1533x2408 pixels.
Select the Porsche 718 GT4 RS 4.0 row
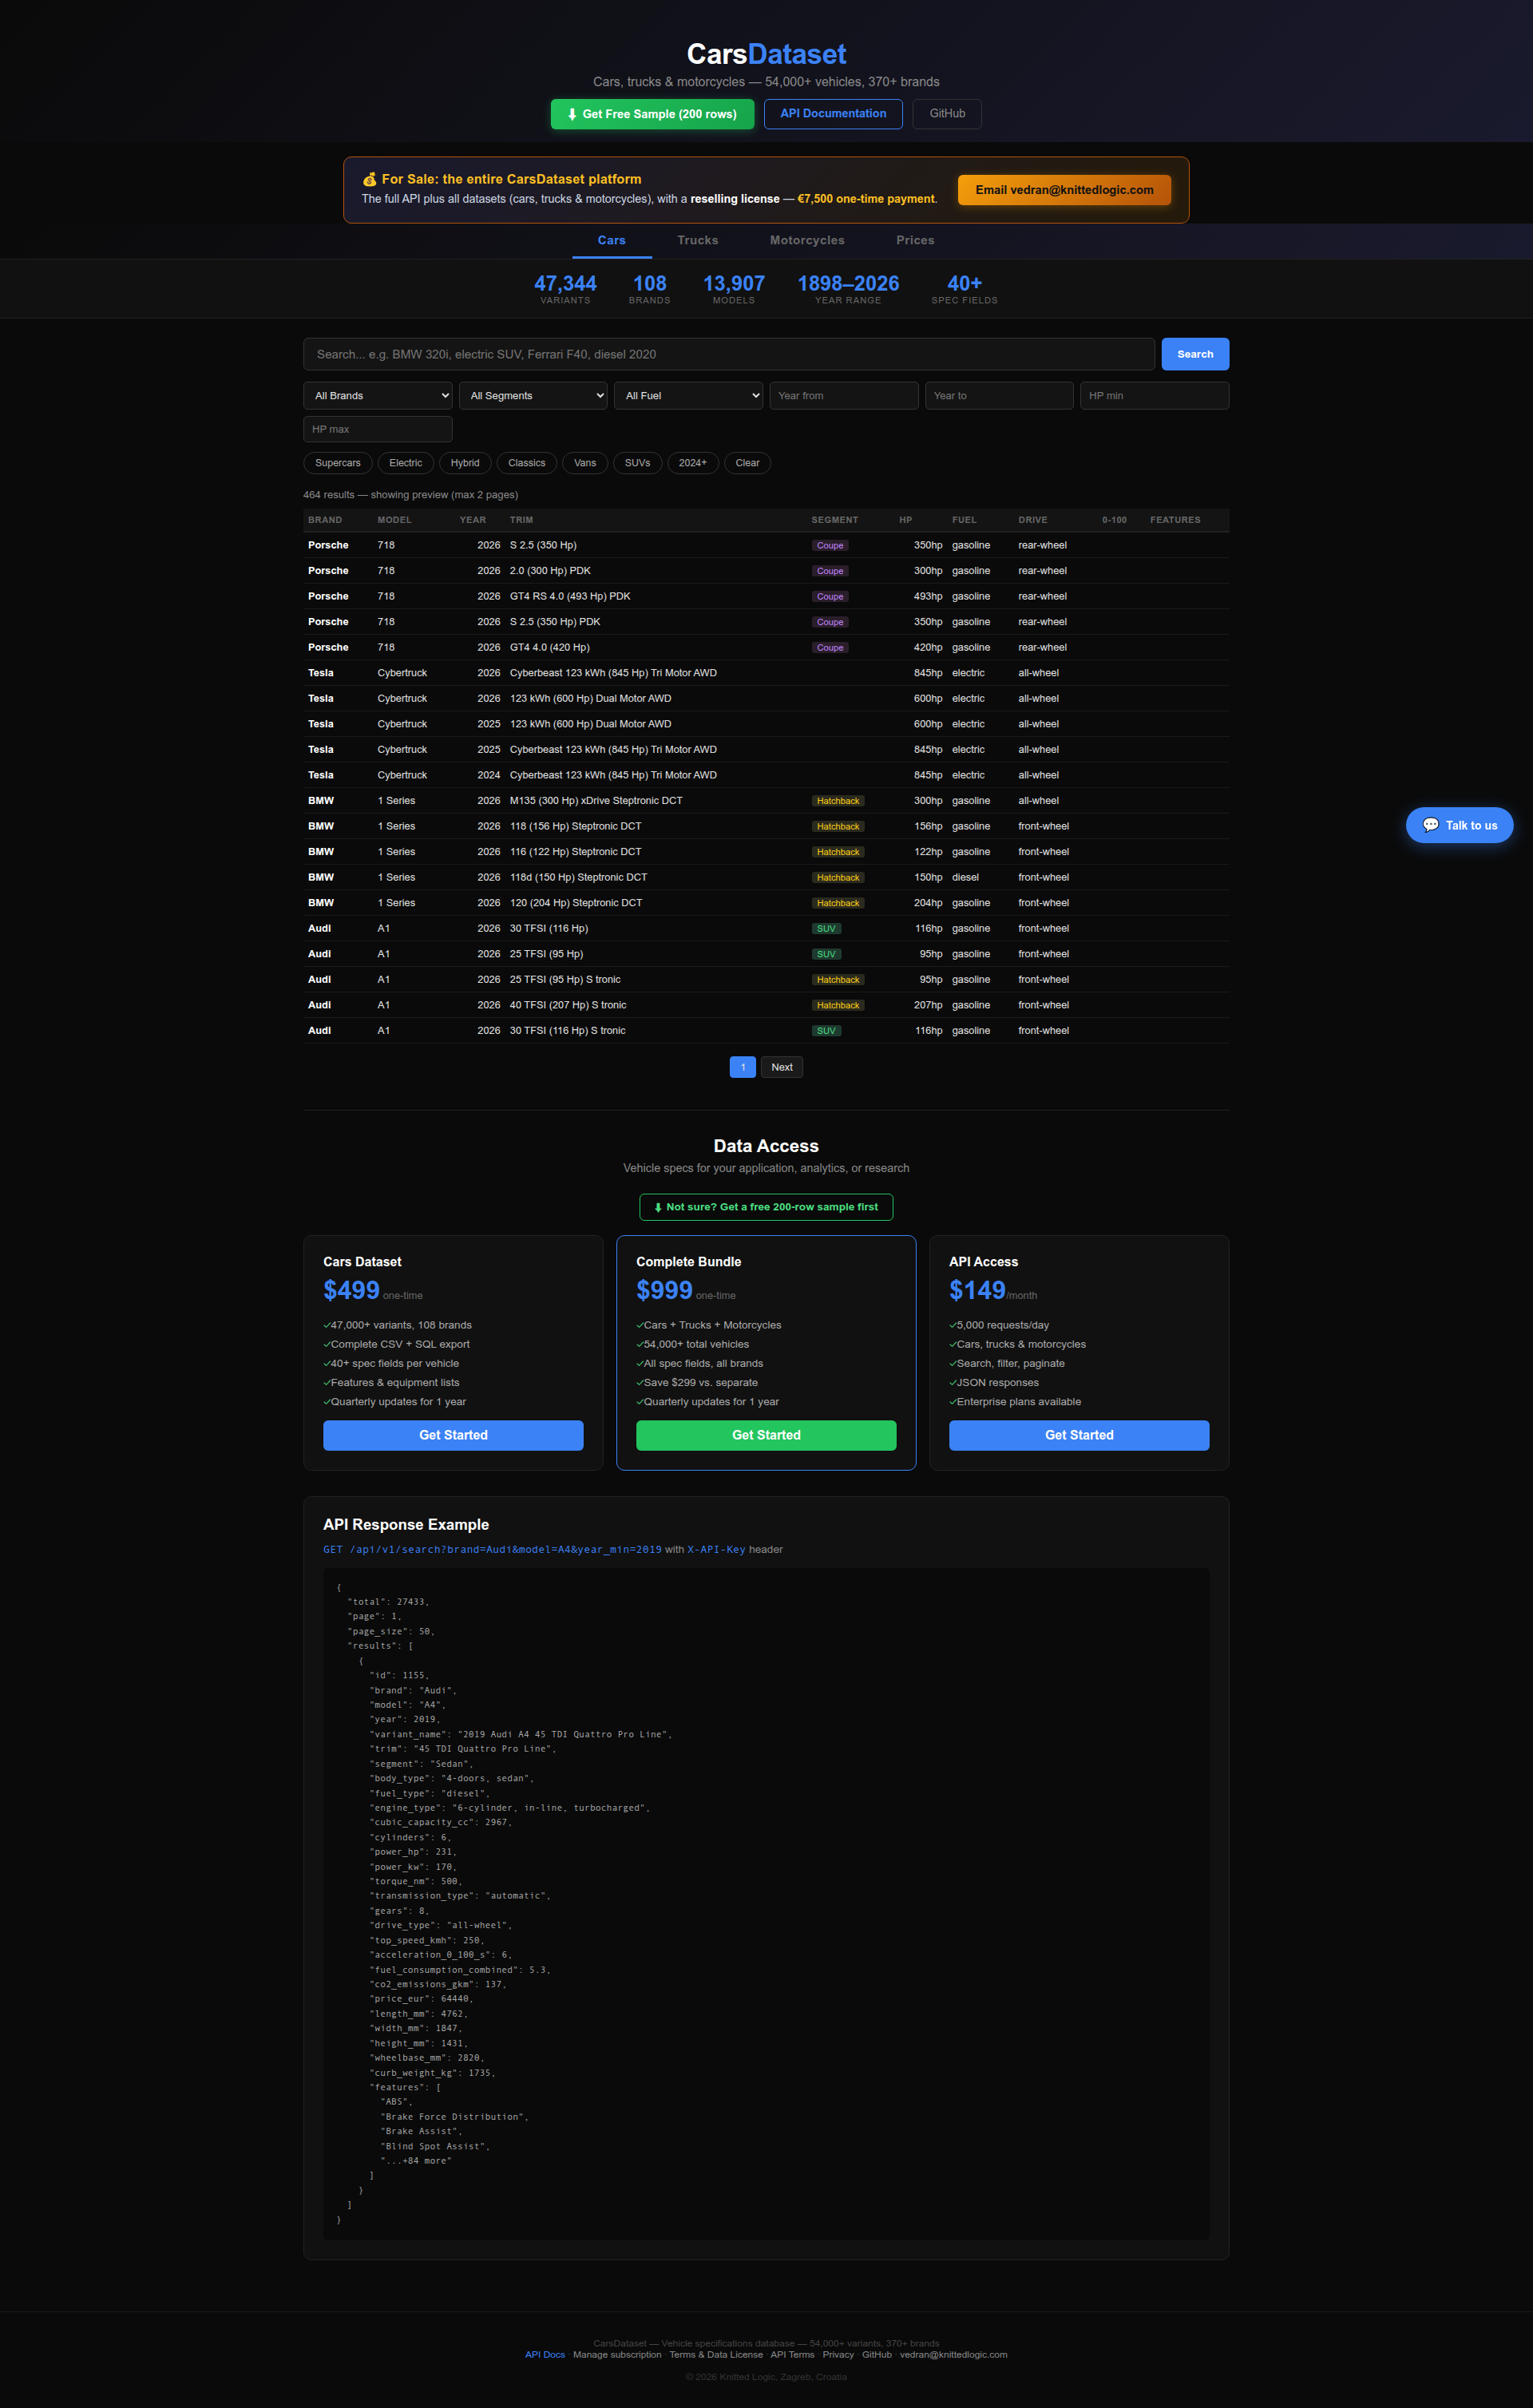[x=766, y=596]
